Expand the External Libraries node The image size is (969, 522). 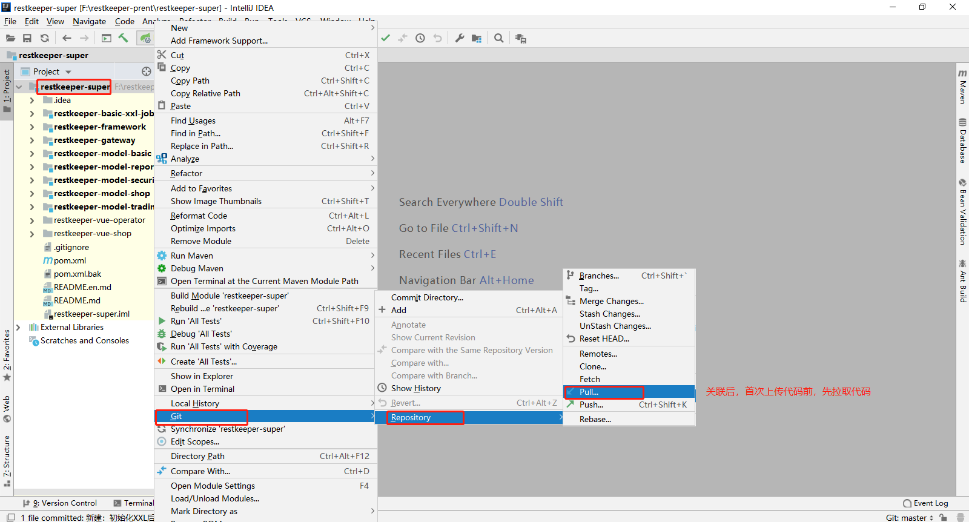18,327
